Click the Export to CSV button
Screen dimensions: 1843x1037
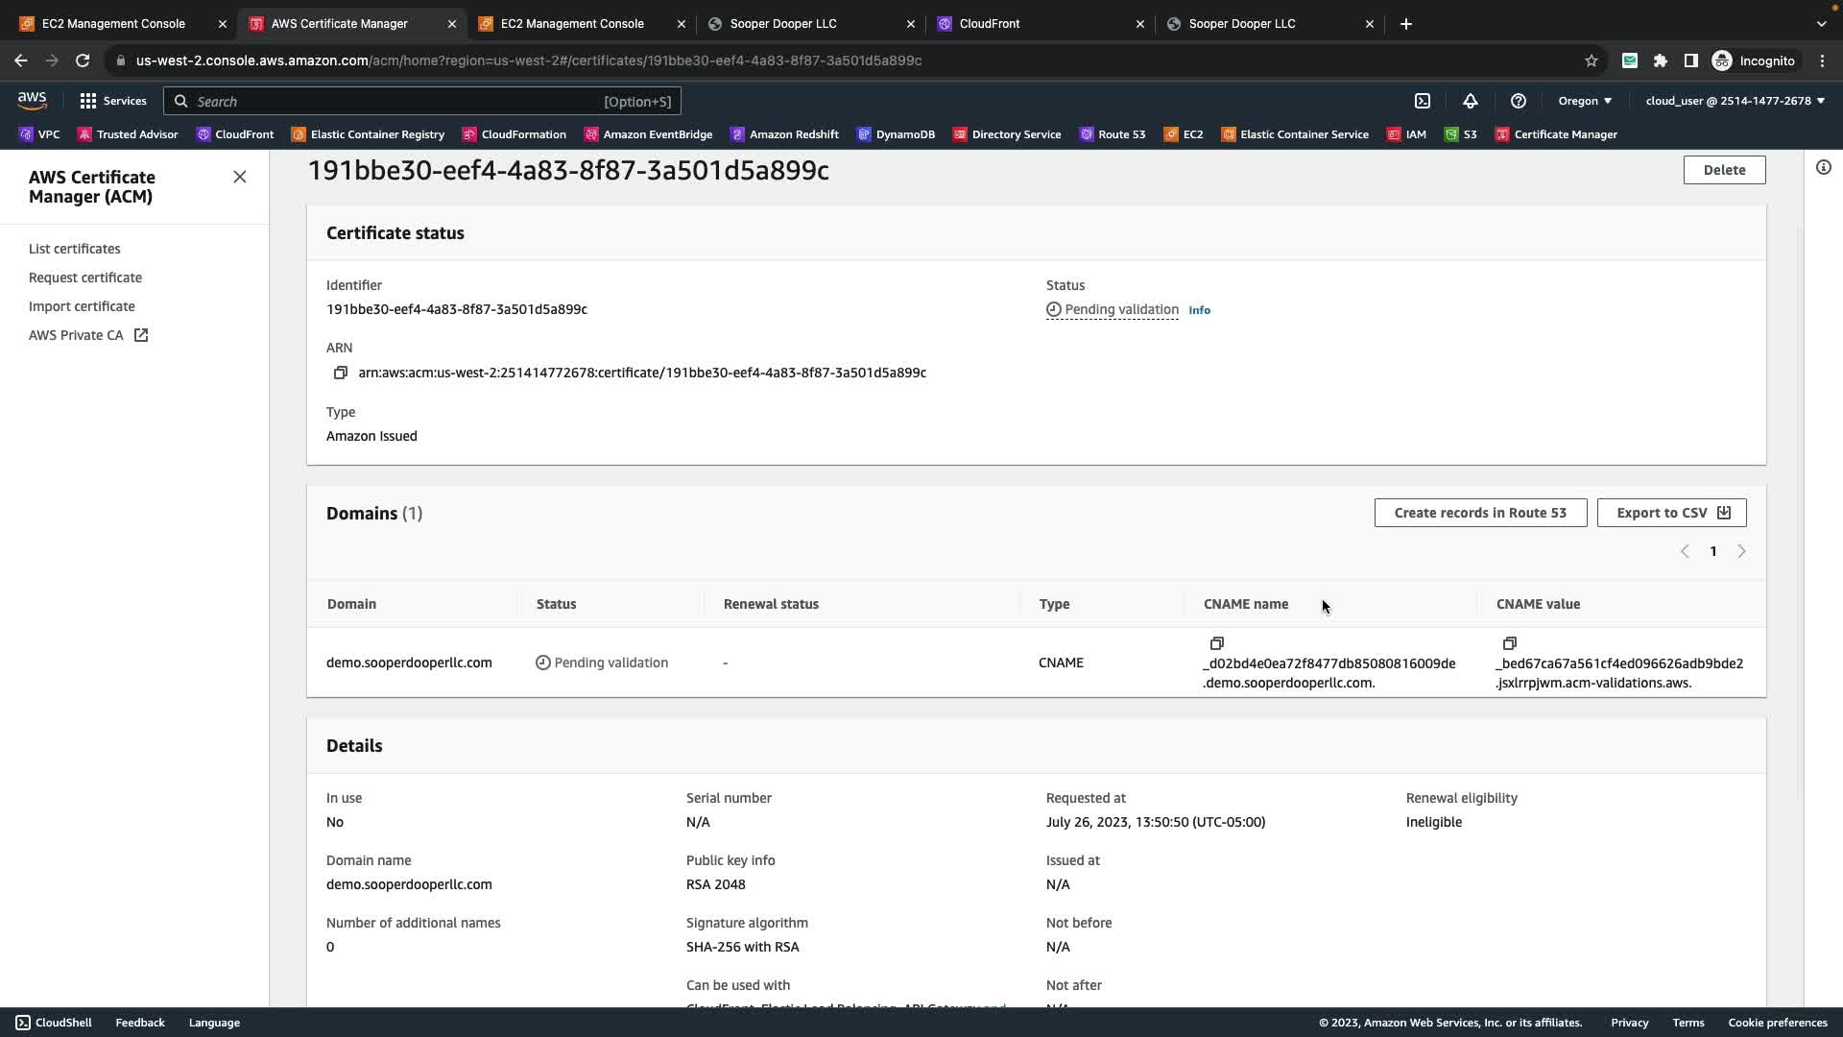[1671, 513]
